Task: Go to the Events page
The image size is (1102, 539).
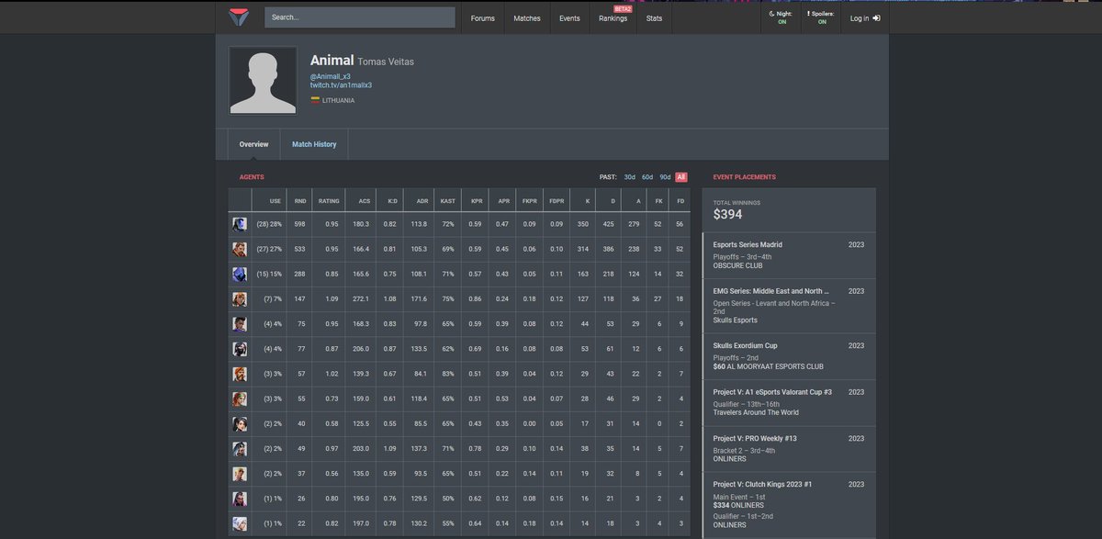Action: [569, 17]
